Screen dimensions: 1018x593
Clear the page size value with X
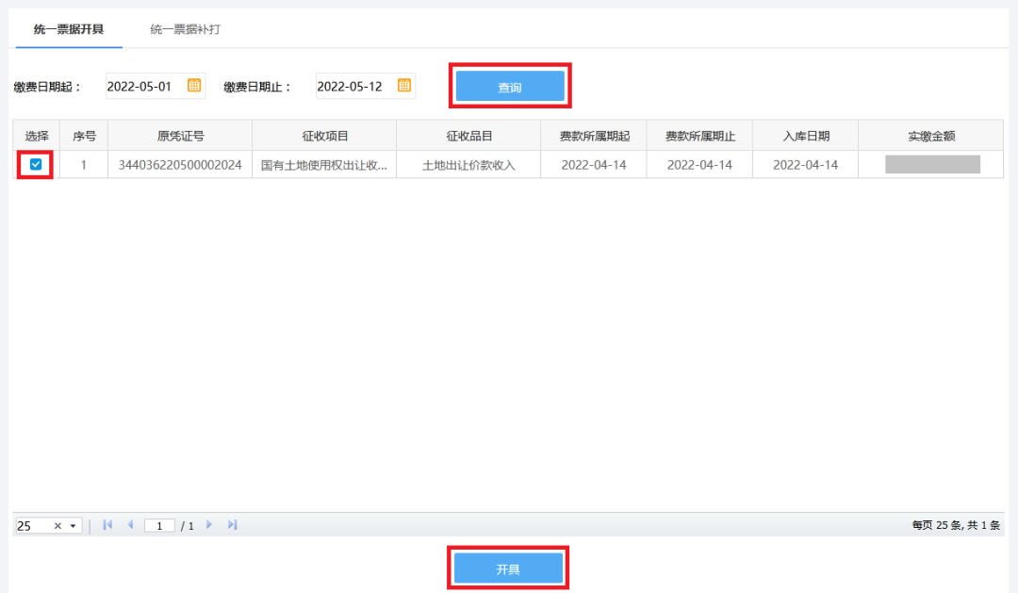(57, 526)
